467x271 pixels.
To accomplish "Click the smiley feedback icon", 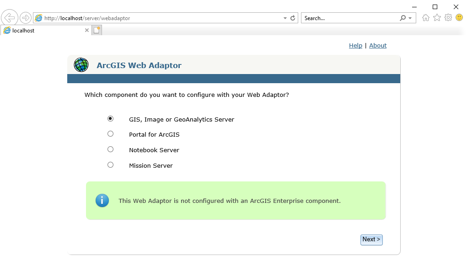I will pos(459,17).
